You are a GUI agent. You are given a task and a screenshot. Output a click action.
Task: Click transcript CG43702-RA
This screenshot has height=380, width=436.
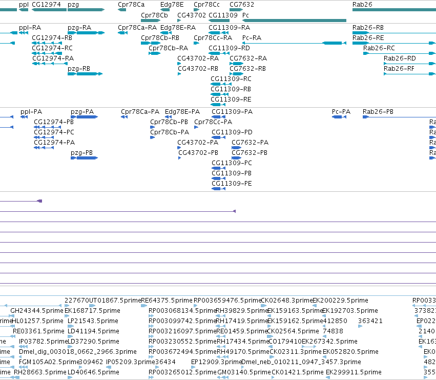[179, 64]
